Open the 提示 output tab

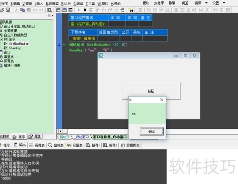coord(5,145)
